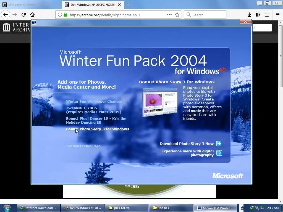Click Experience more with digital photography
This screenshot has height=212, width=283.
pos(187,153)
